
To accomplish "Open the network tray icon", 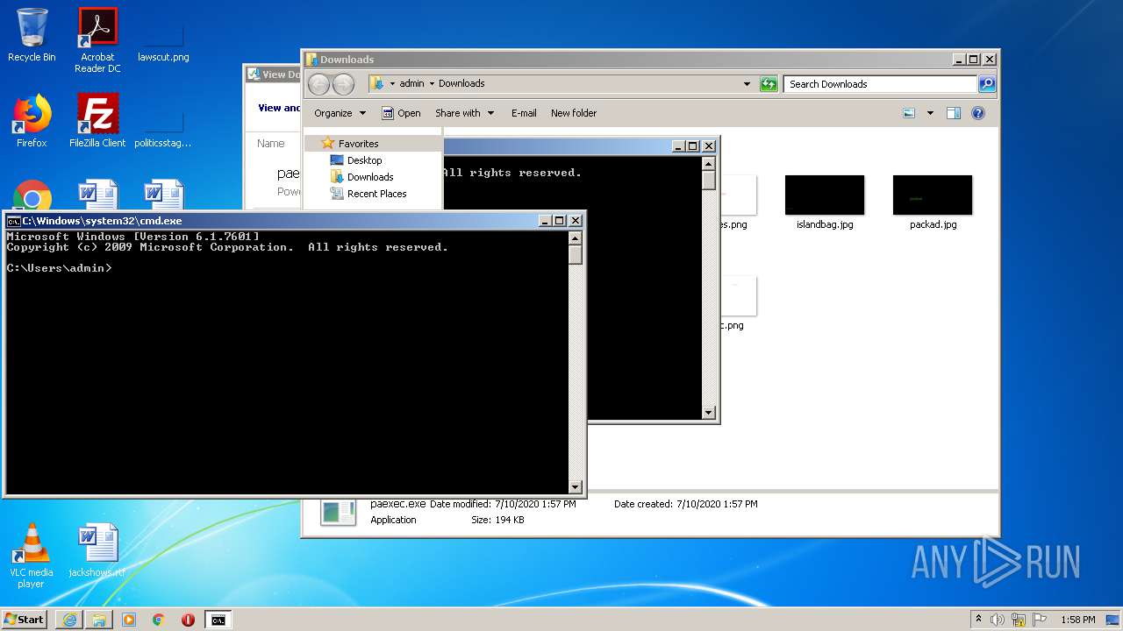I will point(1019,620).
